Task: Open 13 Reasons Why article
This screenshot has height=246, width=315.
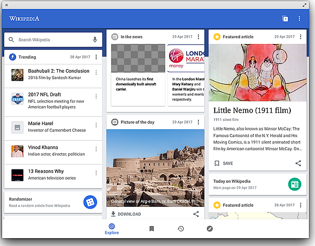Action: [53, 176]
